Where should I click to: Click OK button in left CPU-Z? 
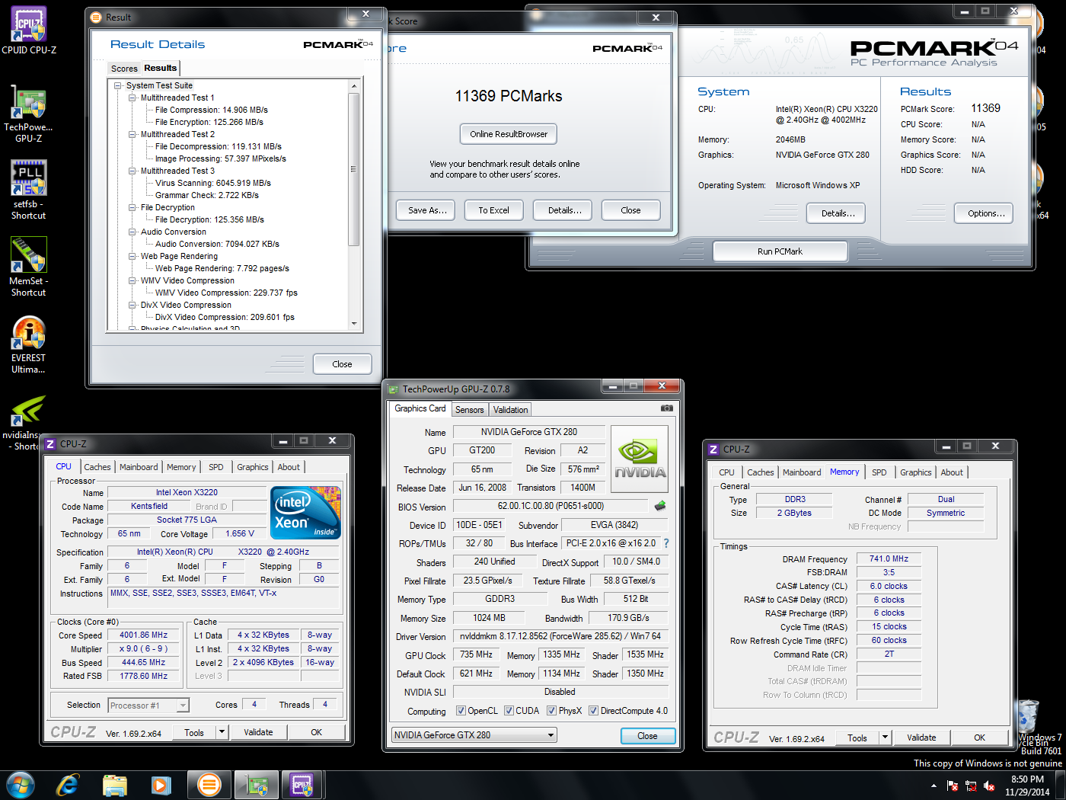tap(317, 732)
